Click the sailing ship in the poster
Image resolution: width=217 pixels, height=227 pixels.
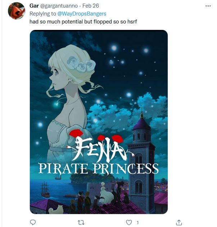coord(45,189)
